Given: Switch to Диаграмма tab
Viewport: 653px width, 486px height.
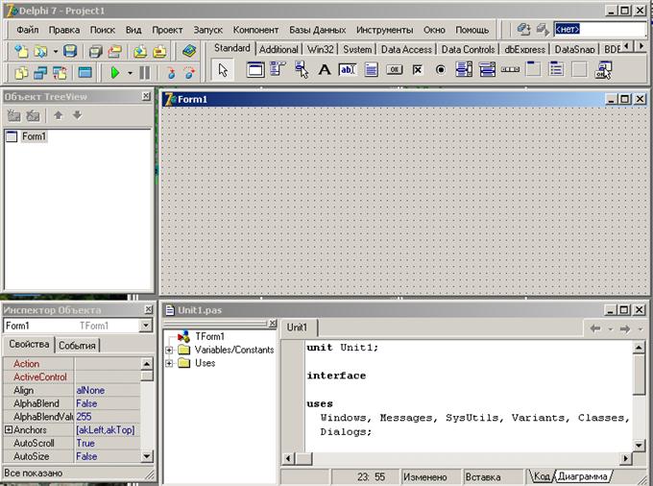Looking at the screenshot, I should point(583,476).
